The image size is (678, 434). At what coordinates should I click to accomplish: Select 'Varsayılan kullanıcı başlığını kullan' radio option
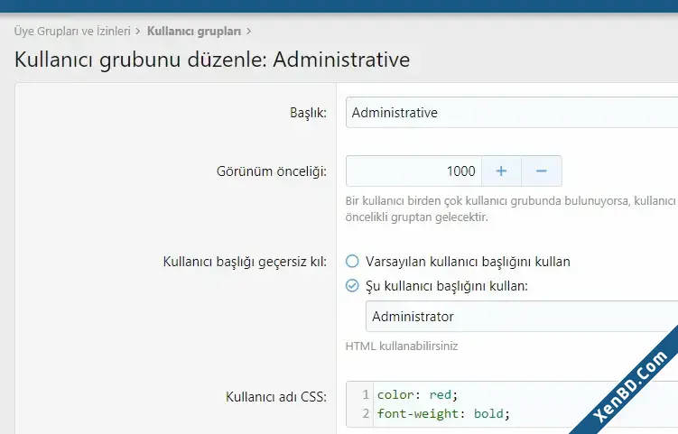click(x=352, y=261)
